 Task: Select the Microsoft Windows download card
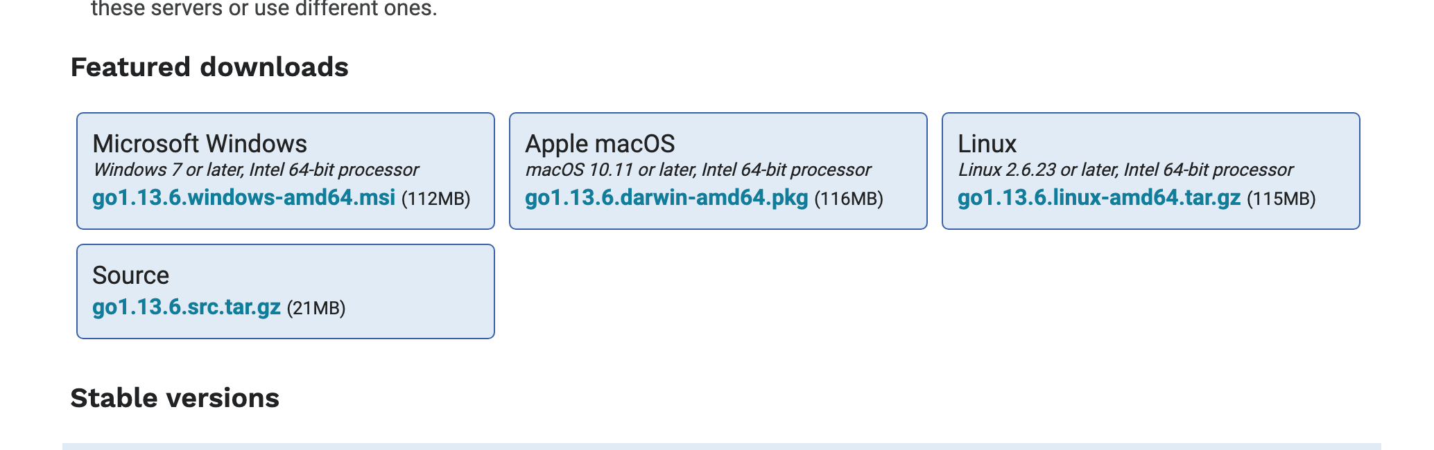pos(284,170)
